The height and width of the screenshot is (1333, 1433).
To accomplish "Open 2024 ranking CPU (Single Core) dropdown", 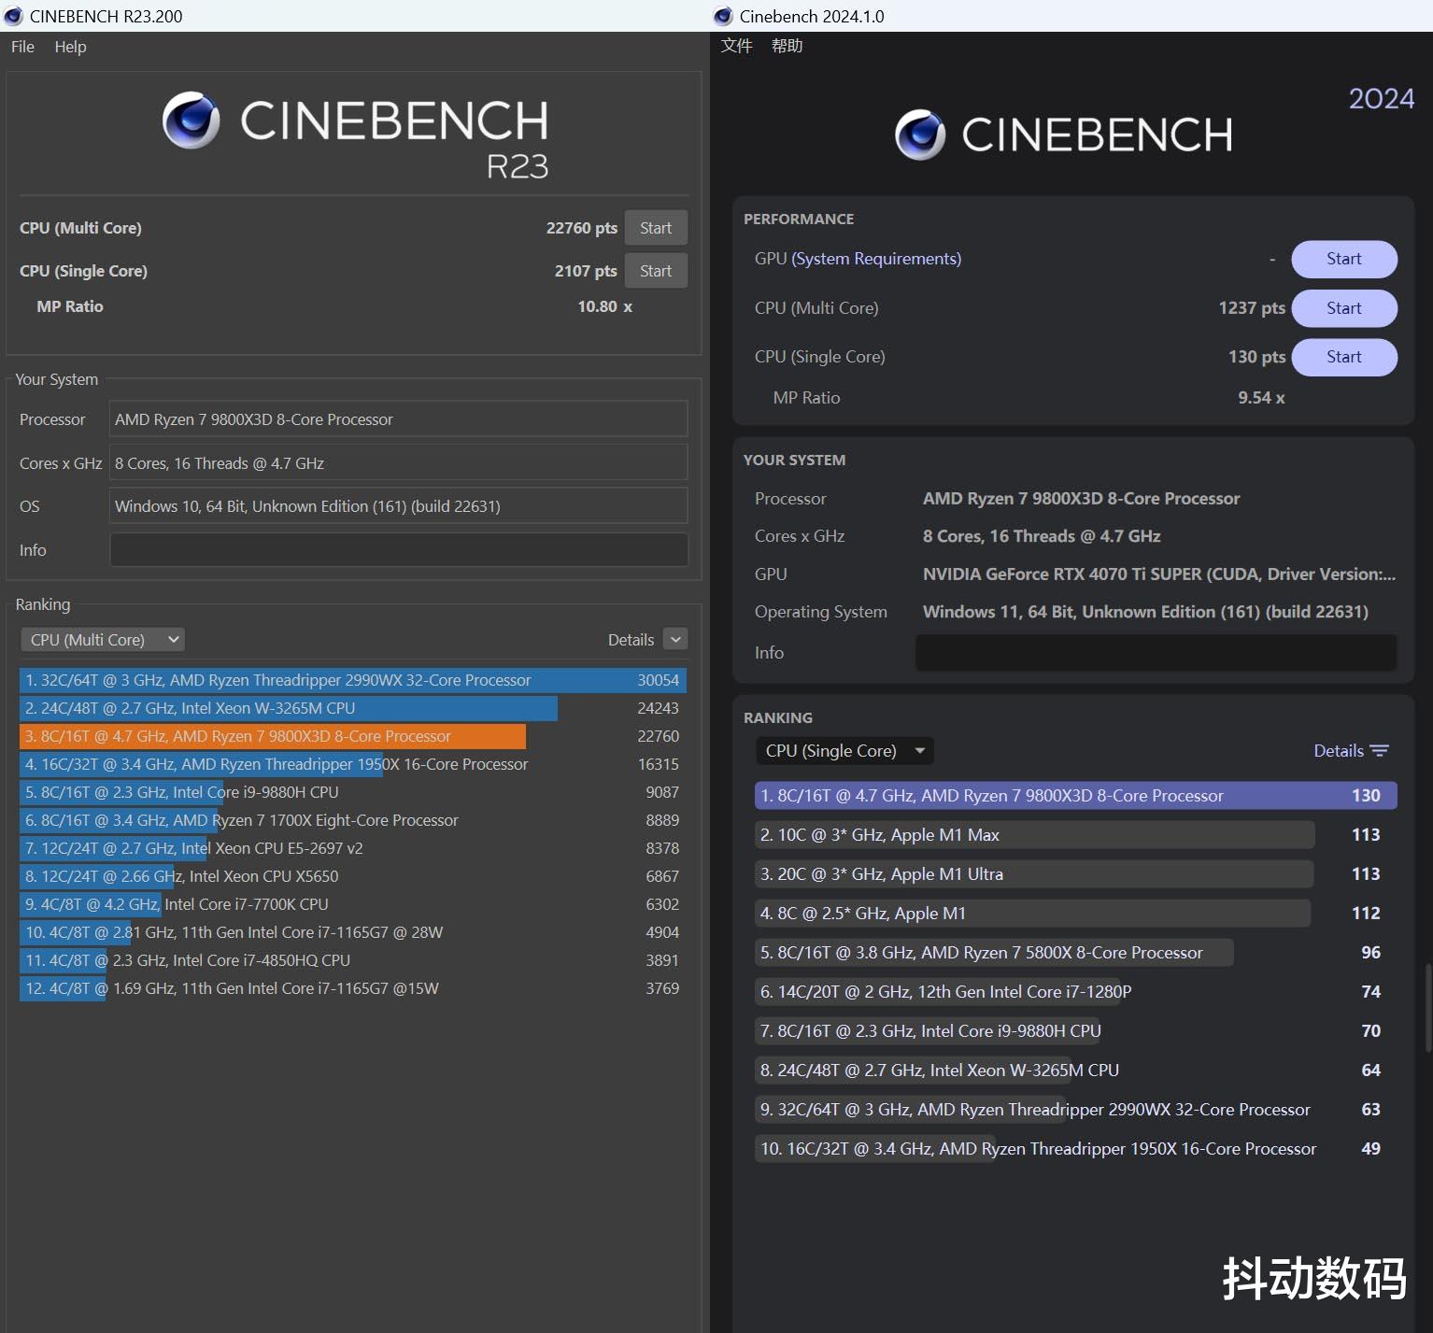I will coord(844,751).
